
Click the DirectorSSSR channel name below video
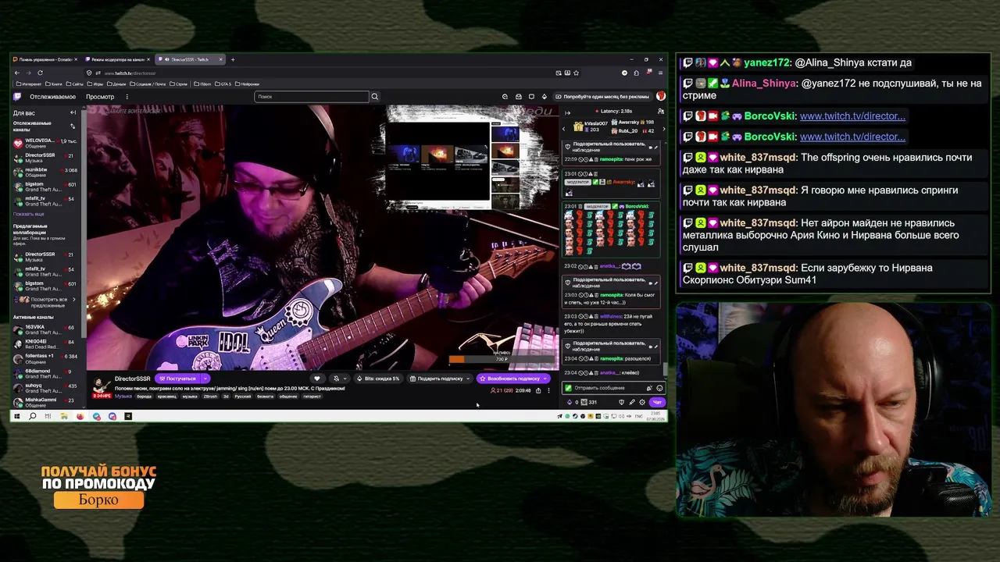click(x=132, y=379)
